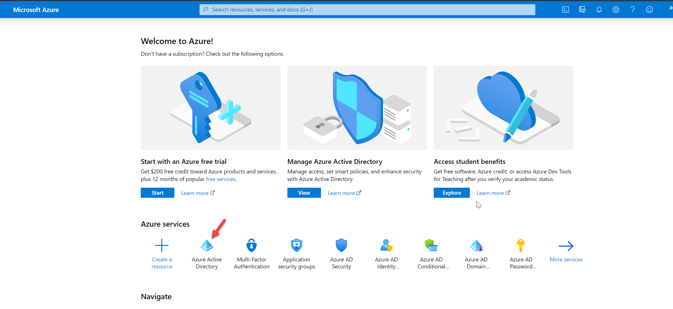This screenshot has height=309, width=673.
Task: Click the Application security groups label
Action: tap(297, 263)
